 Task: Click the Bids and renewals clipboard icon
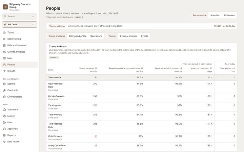pyautogui.click(x=4, y=46)
